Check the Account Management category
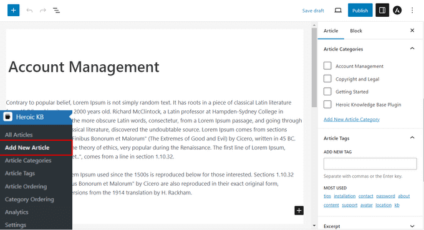This screenshot has width=424, height=230. (x=327, y=65)
